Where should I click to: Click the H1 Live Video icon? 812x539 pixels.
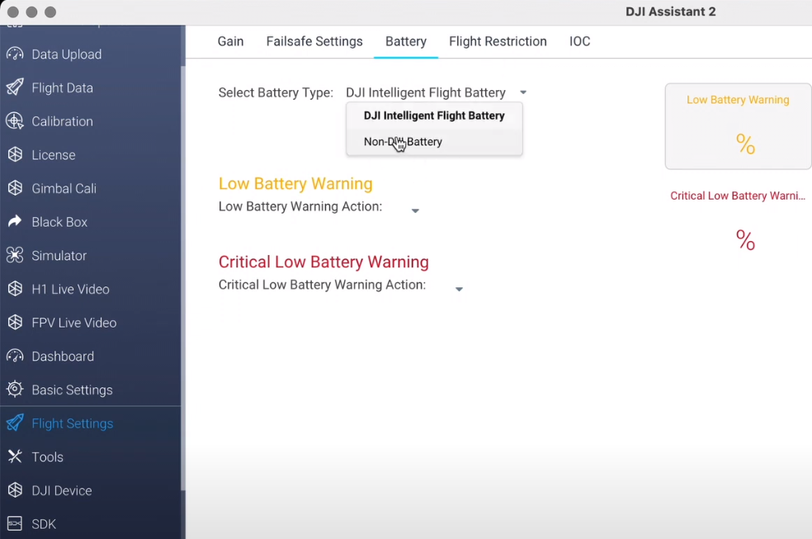point(15,289)
